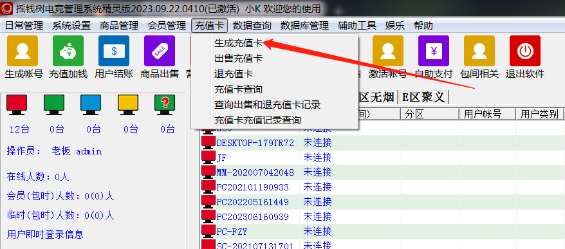Open the 会员管理 menu
The image size is (565, 249).
coord(167,26)
